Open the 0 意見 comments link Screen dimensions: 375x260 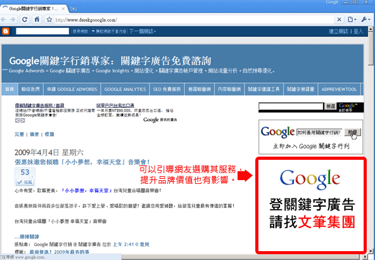pyautogui.click(x=143, y=244)
